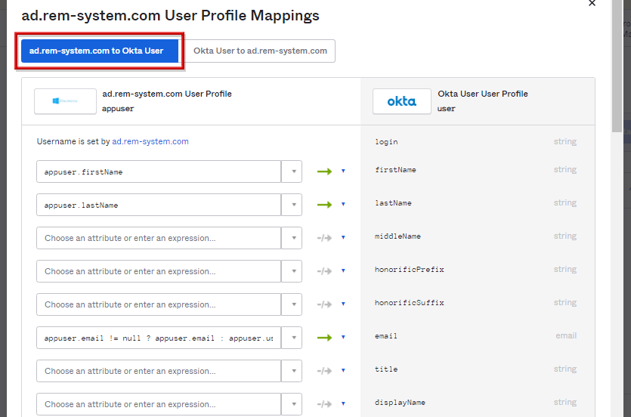Click the green mapping arrow for email
Image resolution: width=631 pixels, height=417 pixels.
click(324, 338)
